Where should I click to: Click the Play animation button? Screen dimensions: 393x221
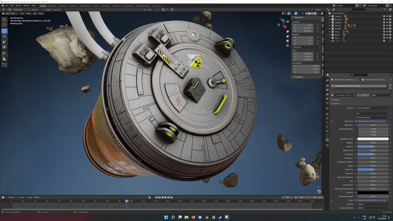pos(165,197)
